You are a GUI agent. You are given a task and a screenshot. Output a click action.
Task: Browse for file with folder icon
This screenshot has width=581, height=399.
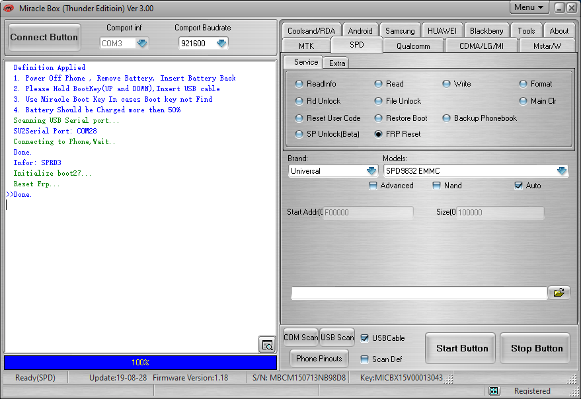559,293
